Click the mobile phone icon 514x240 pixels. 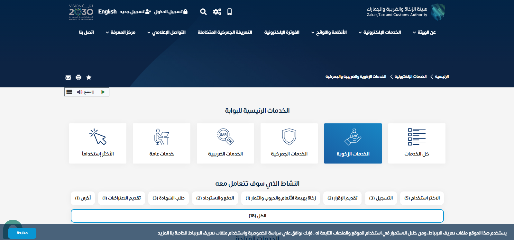pyautogui.click(x=229, y=12)
